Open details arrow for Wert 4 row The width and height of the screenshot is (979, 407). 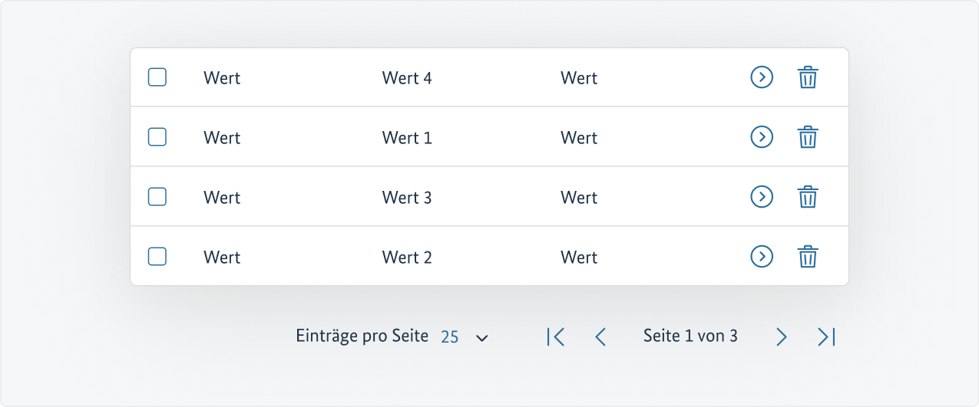[761, 77]
